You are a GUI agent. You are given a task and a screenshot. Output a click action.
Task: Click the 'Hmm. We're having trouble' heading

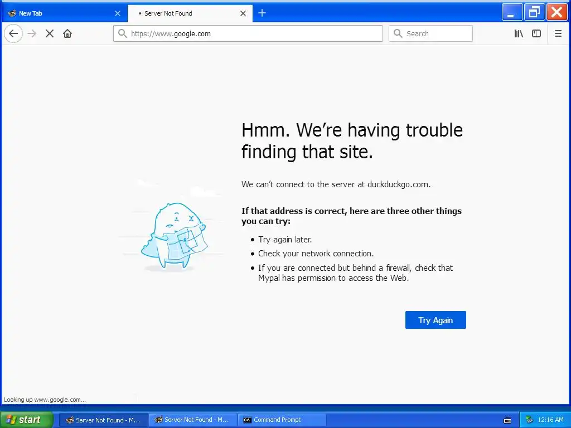tap(352, 141)
